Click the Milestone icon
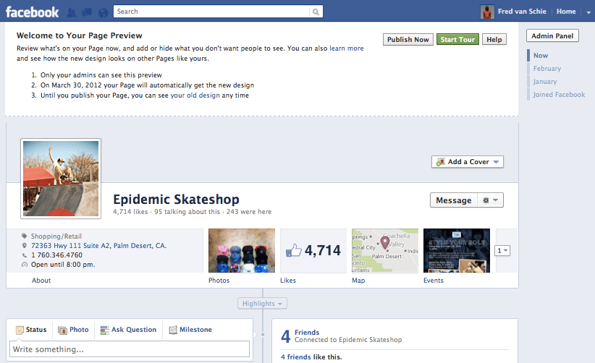Image resolution: width=595 pixels, height=363 pixels. tap(173, 330)
